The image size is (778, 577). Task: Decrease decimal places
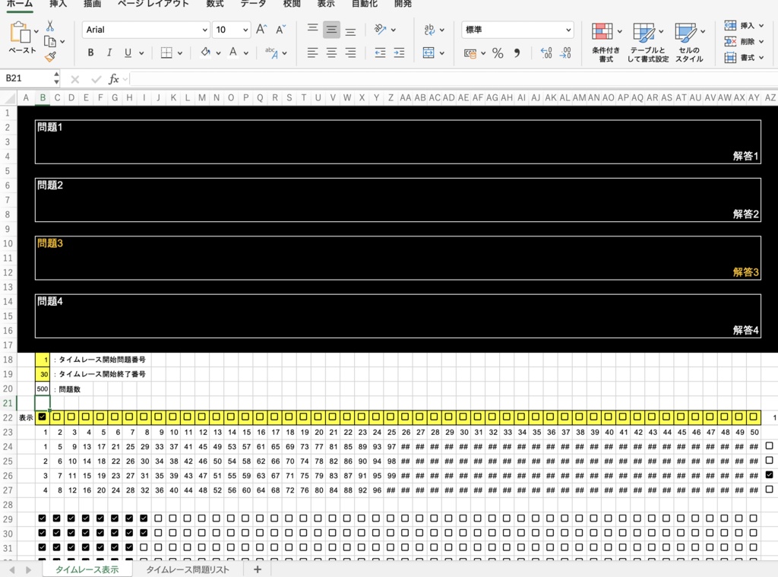click(565, 53)
